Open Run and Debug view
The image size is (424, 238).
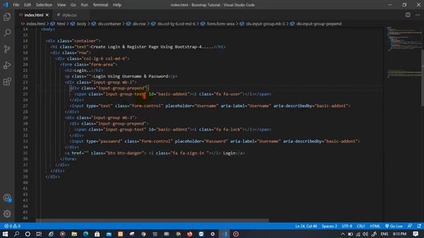click(x=7, y=65)
